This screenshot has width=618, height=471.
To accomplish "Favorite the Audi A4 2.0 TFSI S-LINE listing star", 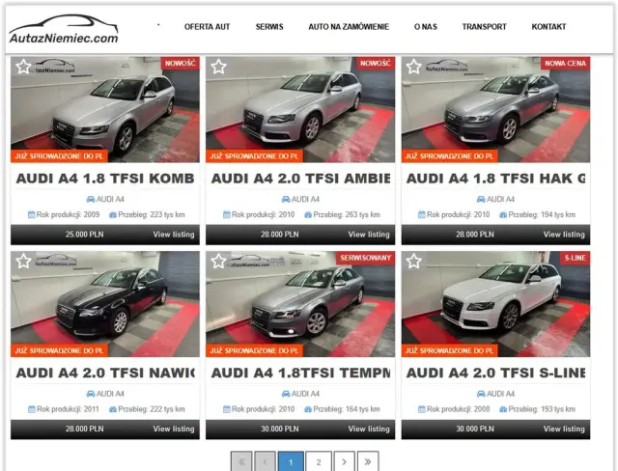I will point(414,262).
